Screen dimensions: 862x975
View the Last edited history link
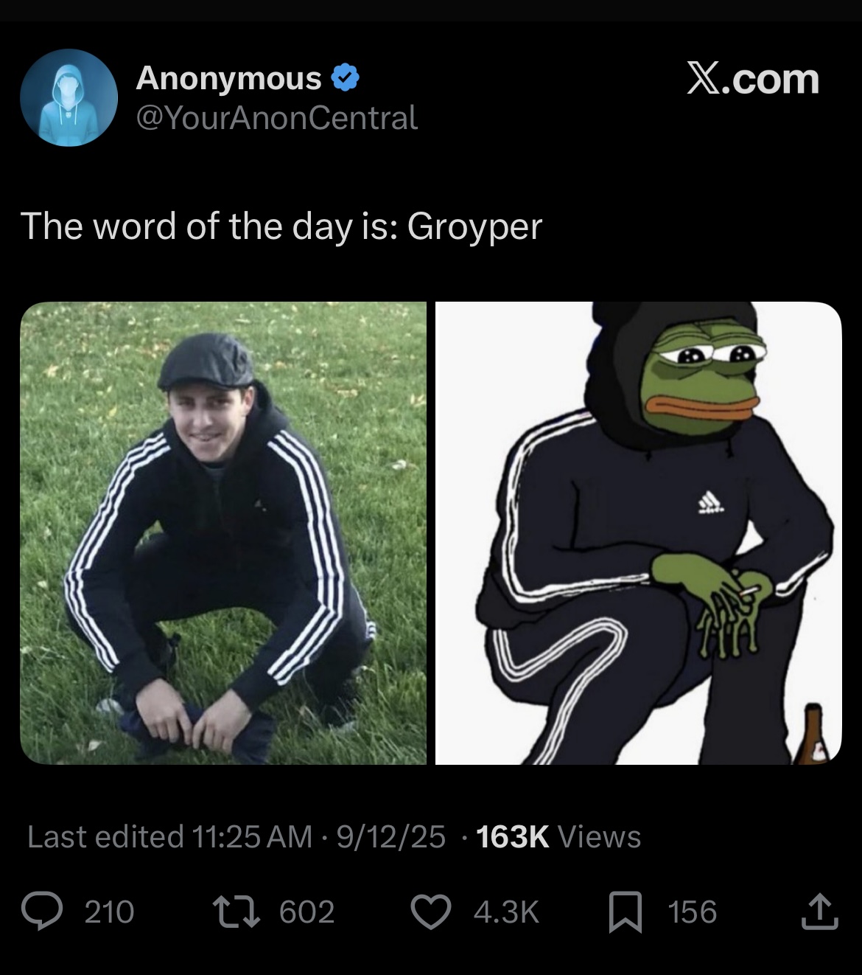point(169,836)
